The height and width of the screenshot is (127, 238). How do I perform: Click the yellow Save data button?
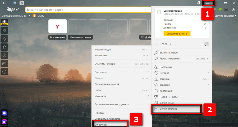click(177, 34)
